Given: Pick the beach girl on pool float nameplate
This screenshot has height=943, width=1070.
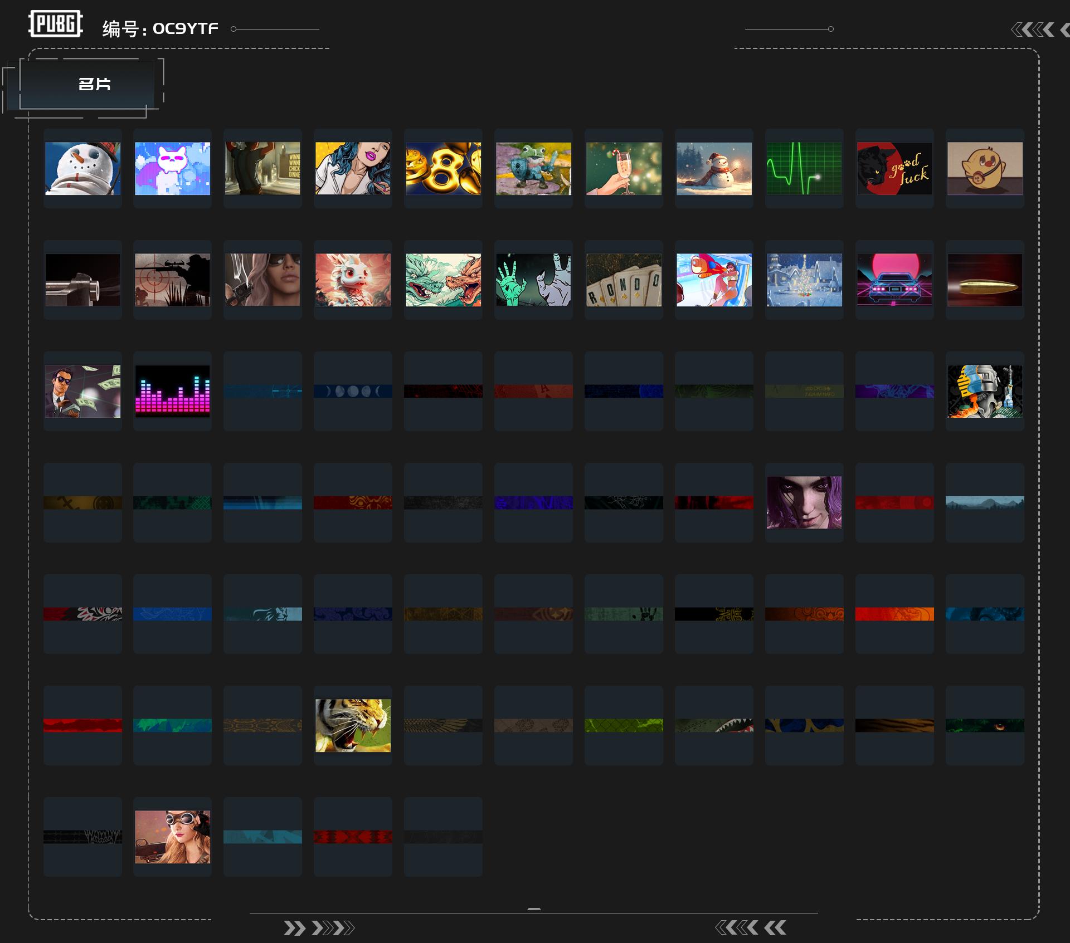Looking at the screenshot, I should click(714, 280).
